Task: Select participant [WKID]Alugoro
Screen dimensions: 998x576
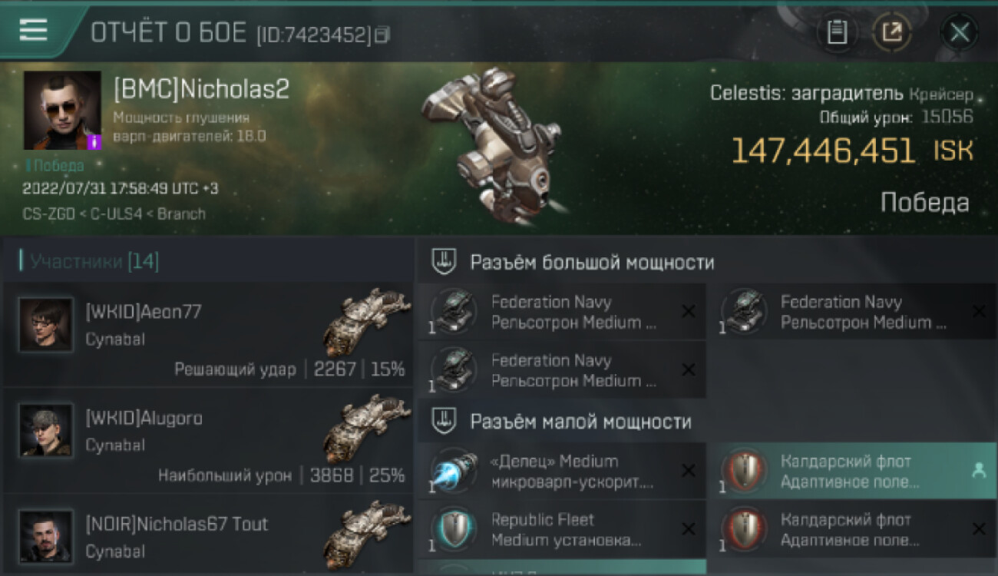Action: click(208, 440)
